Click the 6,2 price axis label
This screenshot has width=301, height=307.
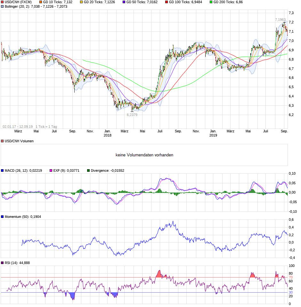click(291, 115)
